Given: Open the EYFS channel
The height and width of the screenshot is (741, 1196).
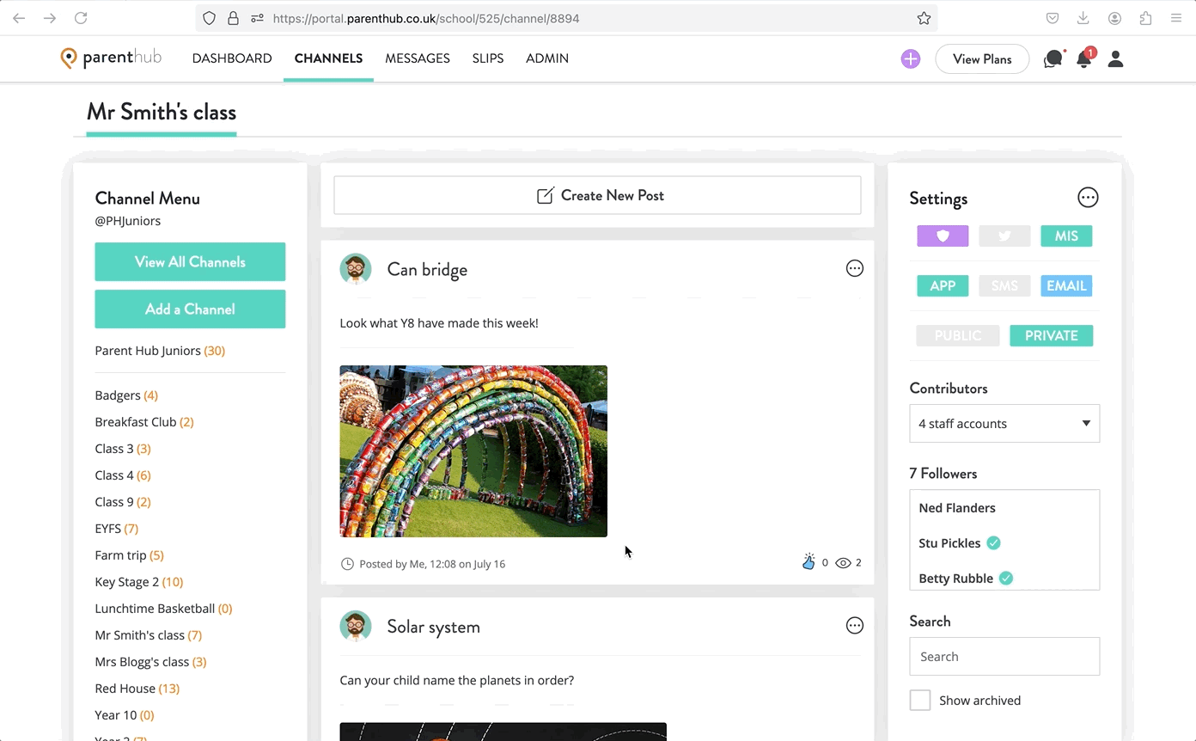Looking at the screenshot, I should click(116, 529).
